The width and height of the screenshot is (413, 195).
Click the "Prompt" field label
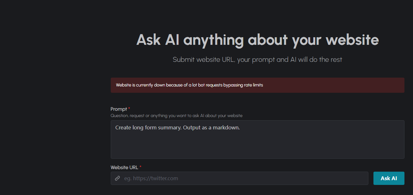[x=119, y=109]
